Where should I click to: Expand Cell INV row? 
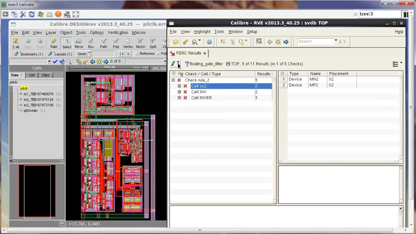tap(179, 92)
